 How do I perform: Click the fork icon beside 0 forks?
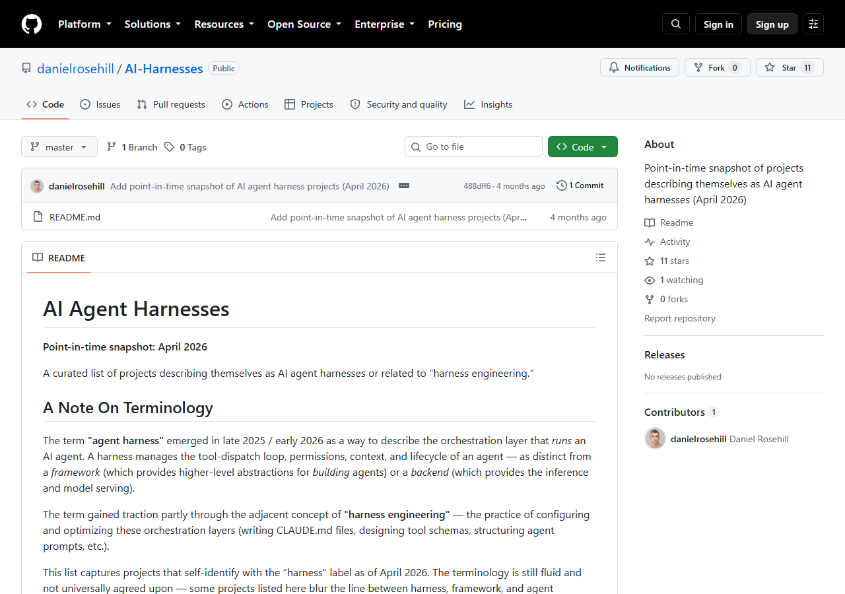(x=650, y=299)
